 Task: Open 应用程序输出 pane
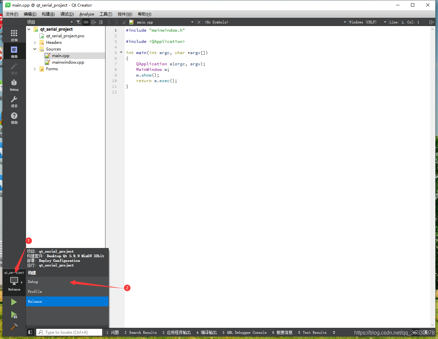[177, 332]
